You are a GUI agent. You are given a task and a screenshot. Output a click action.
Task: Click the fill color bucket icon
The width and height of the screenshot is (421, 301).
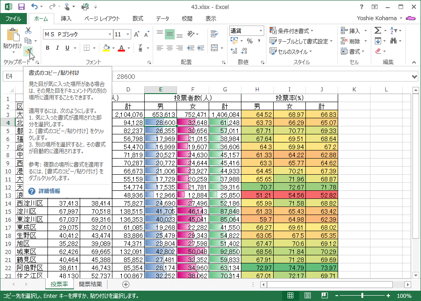106,48
